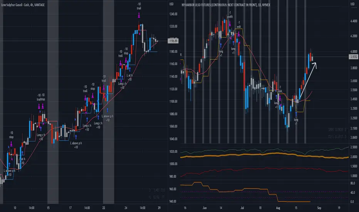
Task: Click date 10 on the Gasoil time axis
Action: point(15,208)
